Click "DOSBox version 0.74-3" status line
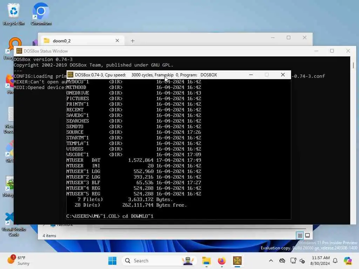The image size is (359, 269). tap(43, 59)
